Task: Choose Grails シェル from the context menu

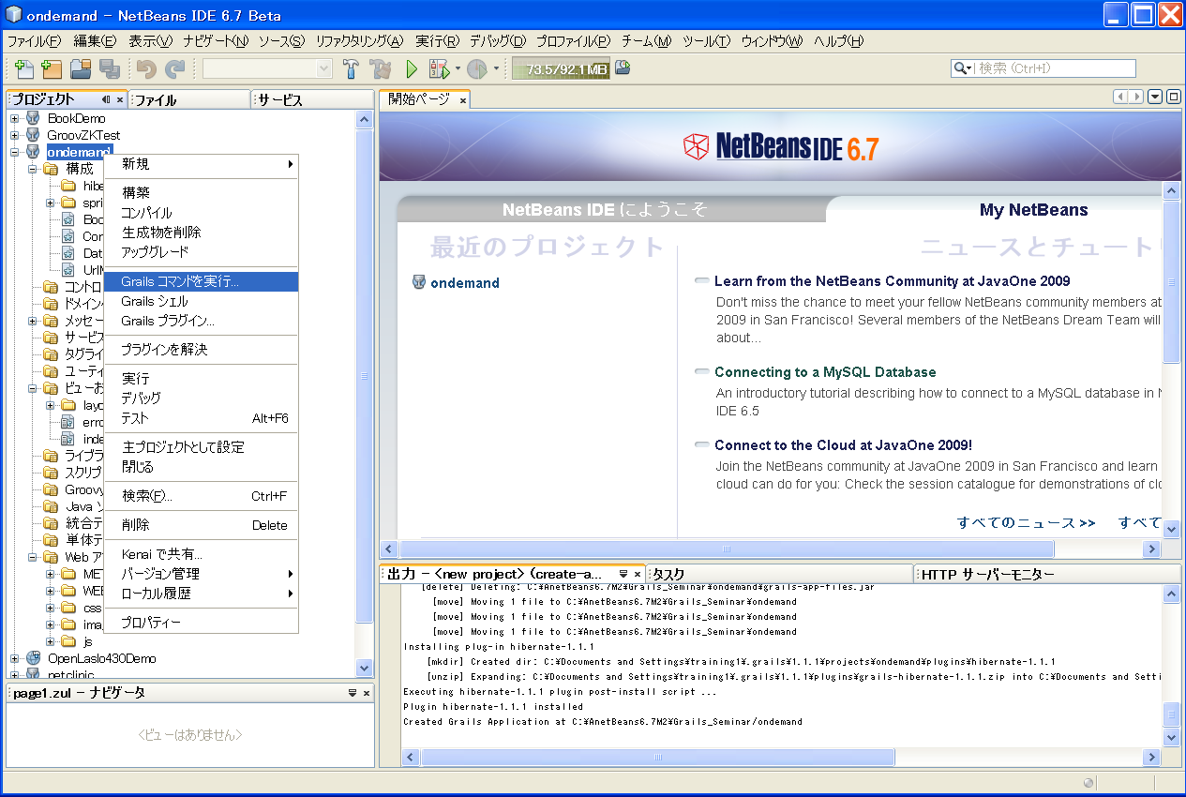Action: tap(201, 301)
